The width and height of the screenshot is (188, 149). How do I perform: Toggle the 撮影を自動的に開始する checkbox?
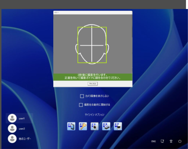(81, 105)
